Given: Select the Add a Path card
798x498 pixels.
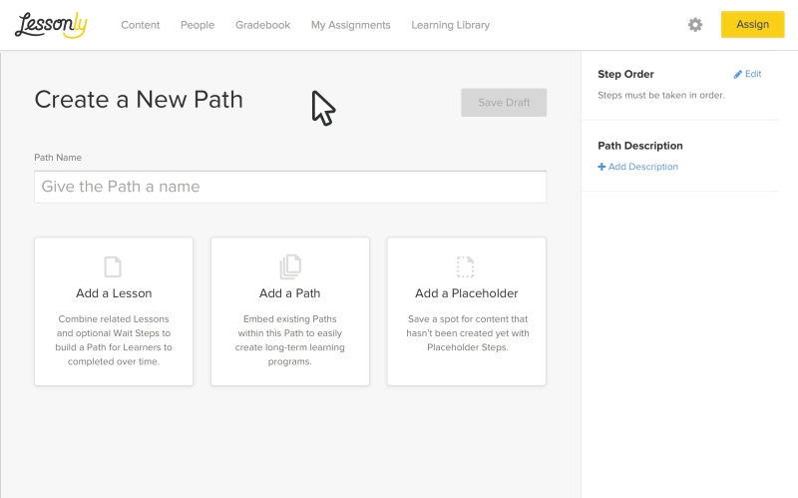Looking at the screenshot, I should point(290,311).
